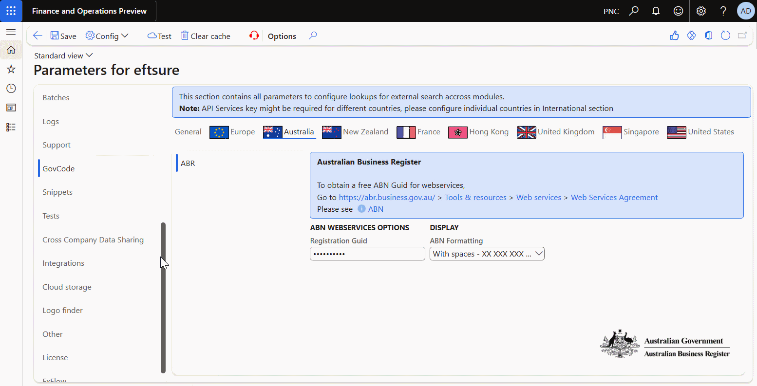Image resolution: width=757 pixels, height=386 pixels.
Task: Open the Options menu
Action: pos(282,36)
